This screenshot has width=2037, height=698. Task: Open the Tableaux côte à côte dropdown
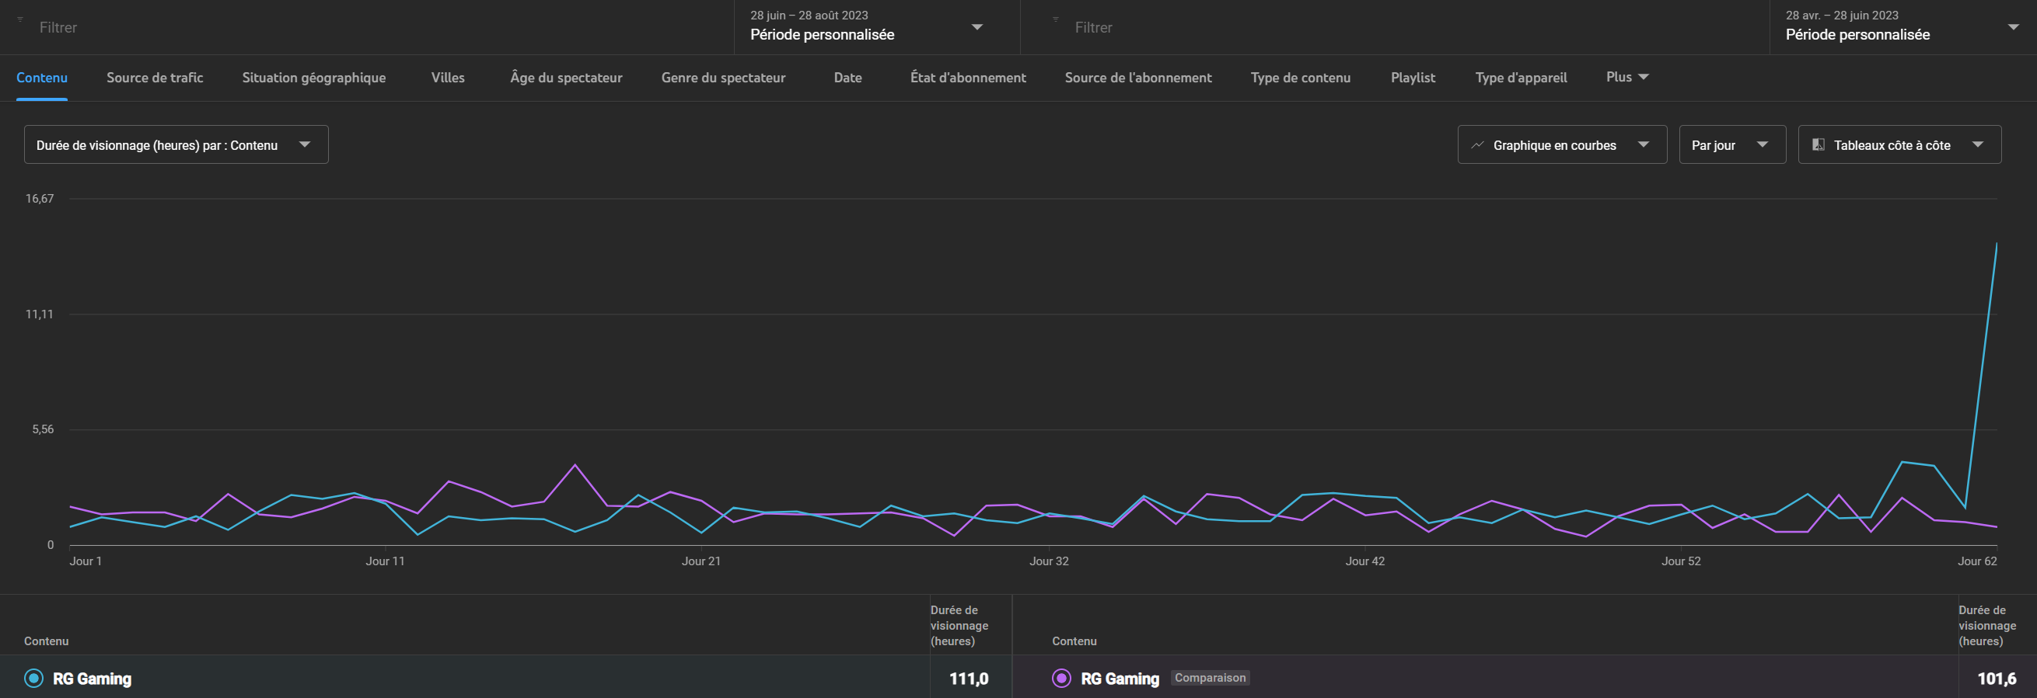[x=1899, y=144]
